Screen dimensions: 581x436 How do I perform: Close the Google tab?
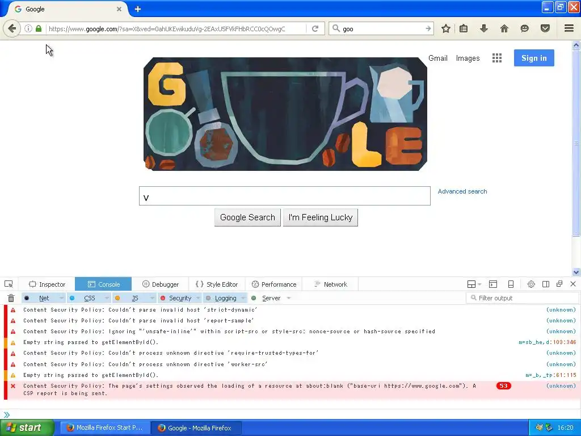[x=119, y=9]
